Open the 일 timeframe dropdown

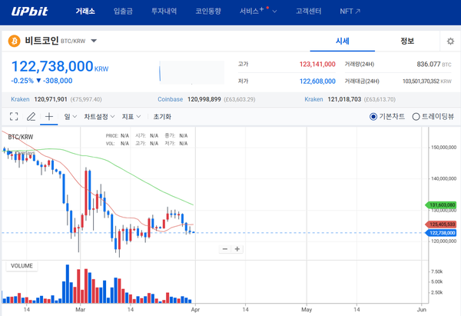tap(70, 117)
